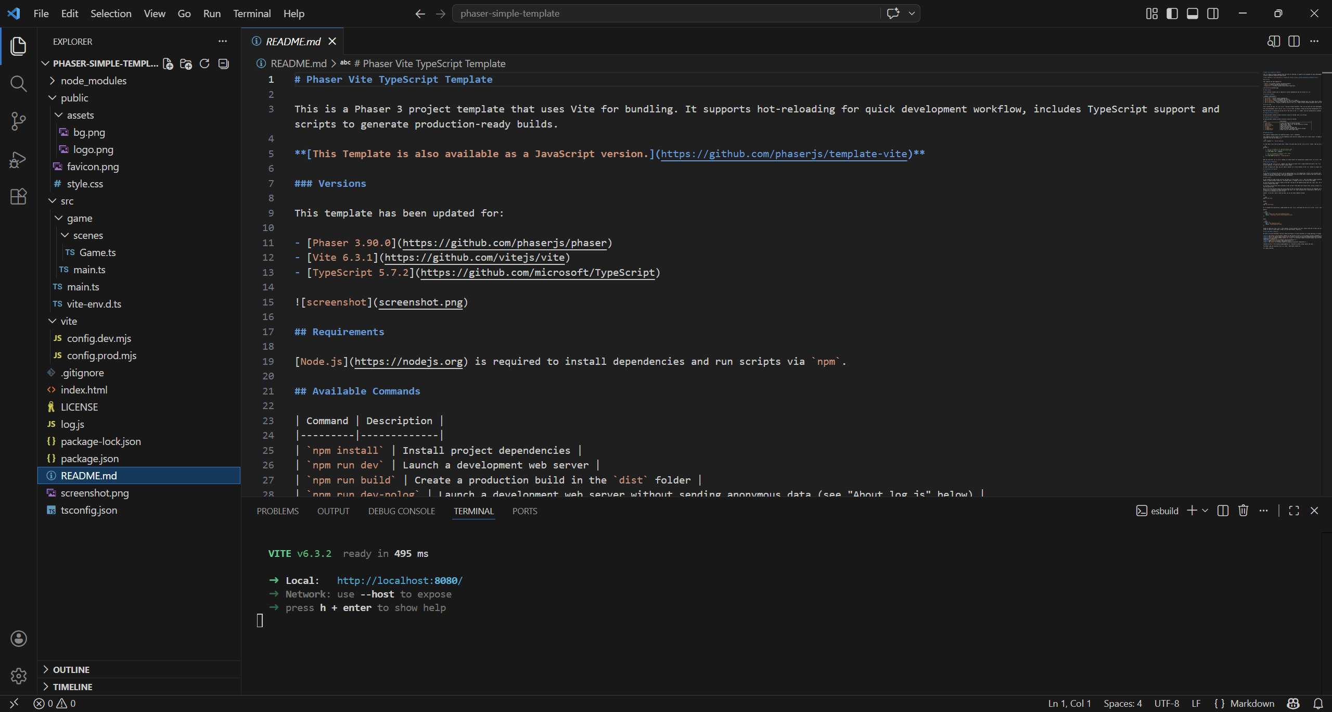The width and height of the screenshot is (1332, 712).
Task: Toggle the primary side bar visibility
Action: click(1172, 14)
